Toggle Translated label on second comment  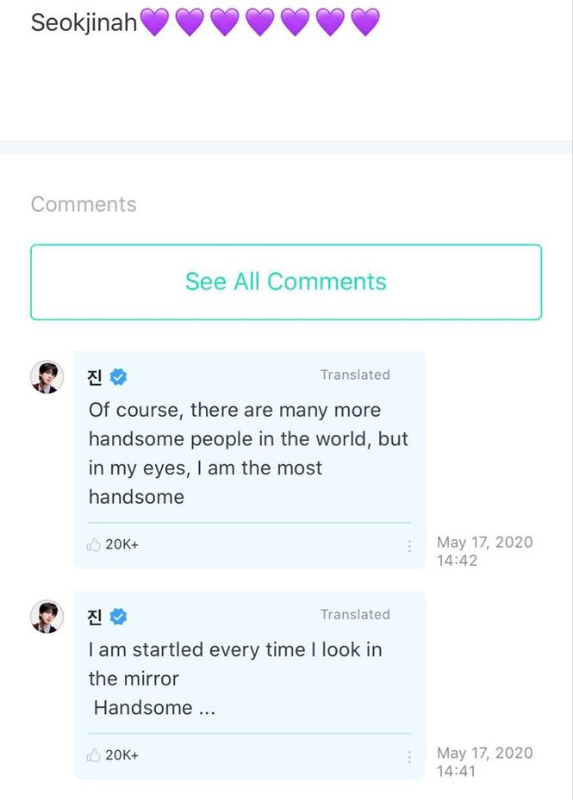[x=355, y=614]
